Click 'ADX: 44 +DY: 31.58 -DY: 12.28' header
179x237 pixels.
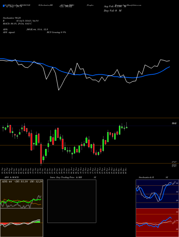[x=22, y=182]
